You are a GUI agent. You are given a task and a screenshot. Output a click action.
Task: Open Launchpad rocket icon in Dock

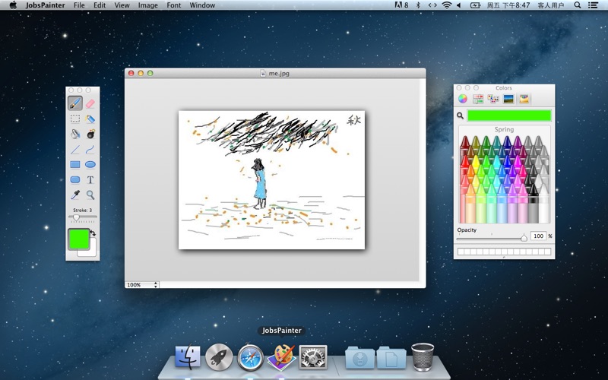click(219, 357)
